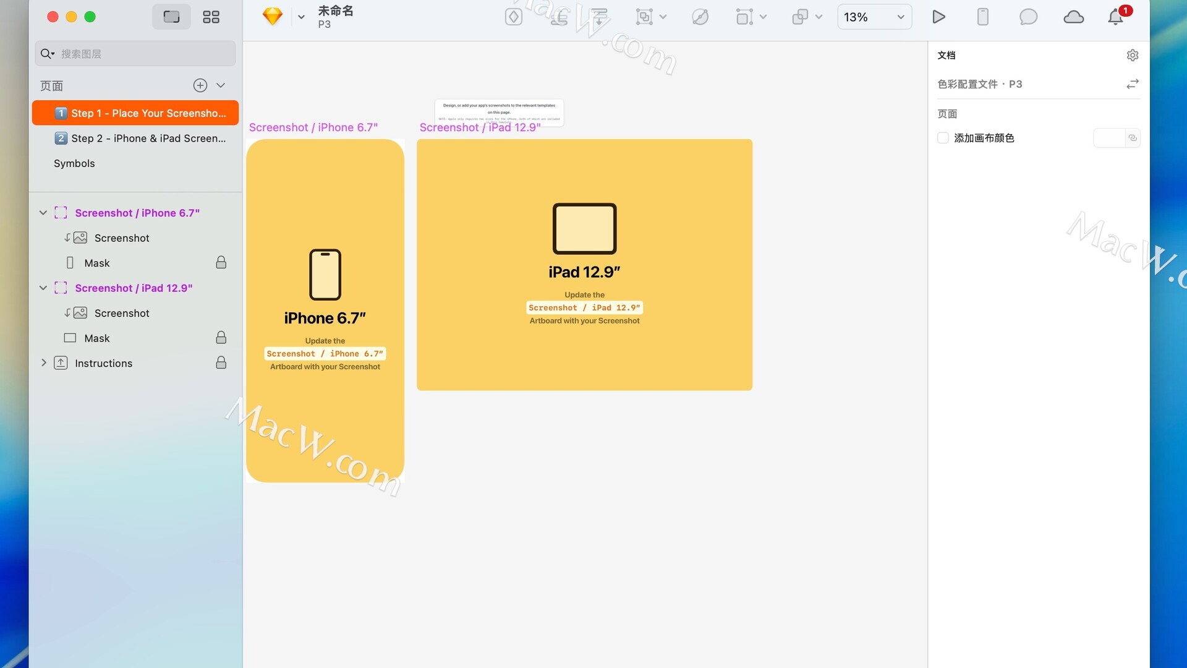Open the boolean operations dropdown arrow
Viewport: 1187px width, 668px height.
819,17
